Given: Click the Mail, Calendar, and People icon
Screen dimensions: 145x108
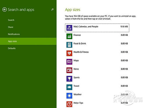Looking at the screenshot, I should [69, 28].
